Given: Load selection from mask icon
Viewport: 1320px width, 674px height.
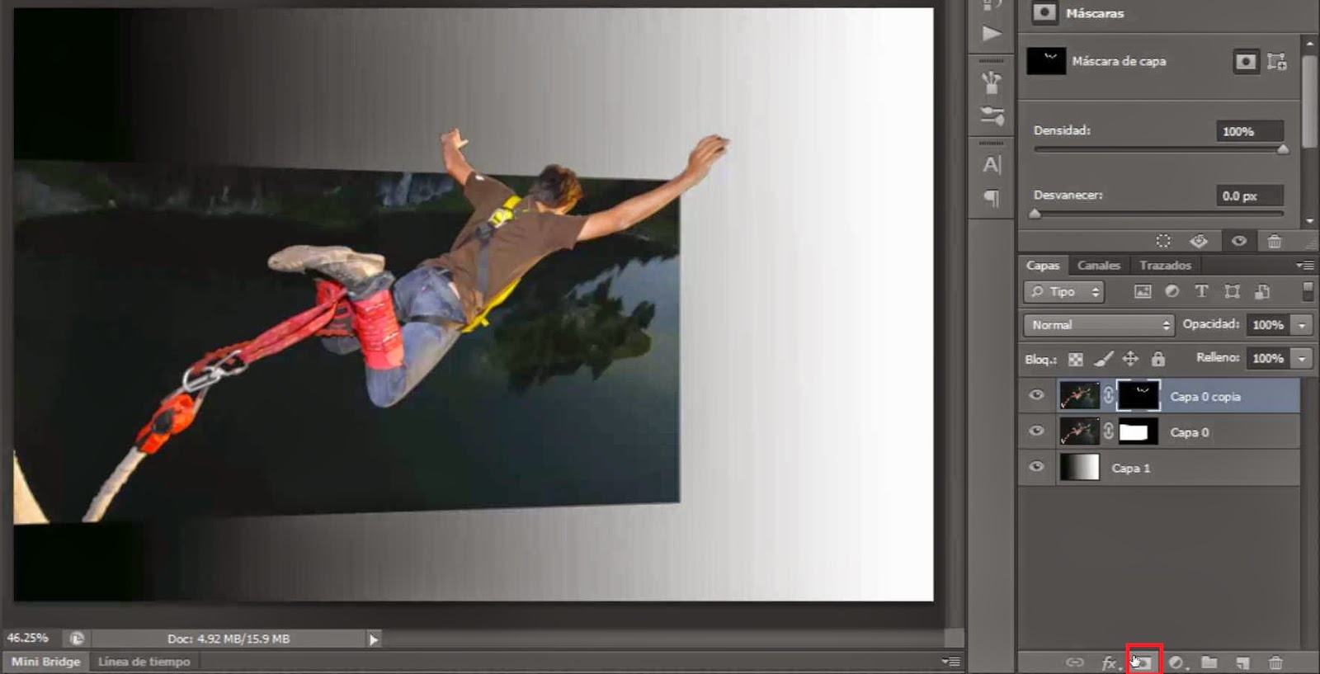Looking at the screenshot, I should point(1163,241).
